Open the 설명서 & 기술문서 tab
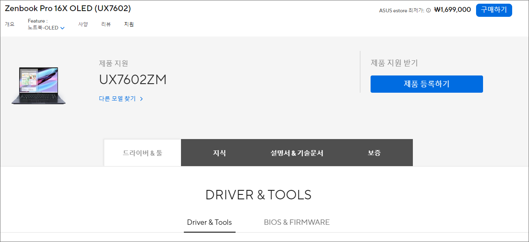The height and width of the screenshot is (242, 529). point(297,153)
